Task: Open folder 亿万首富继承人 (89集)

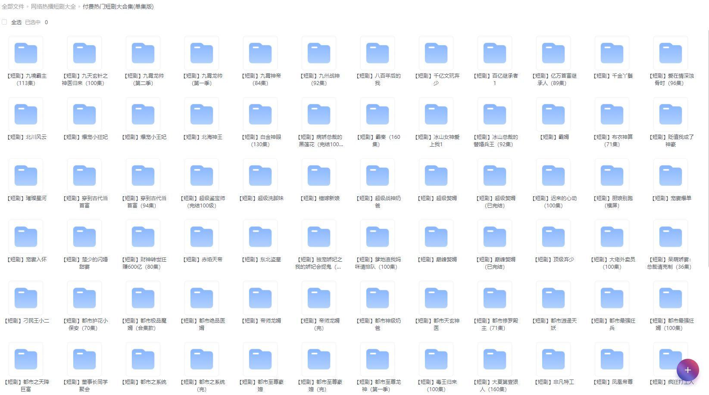Action: click(x=553, y=53)
